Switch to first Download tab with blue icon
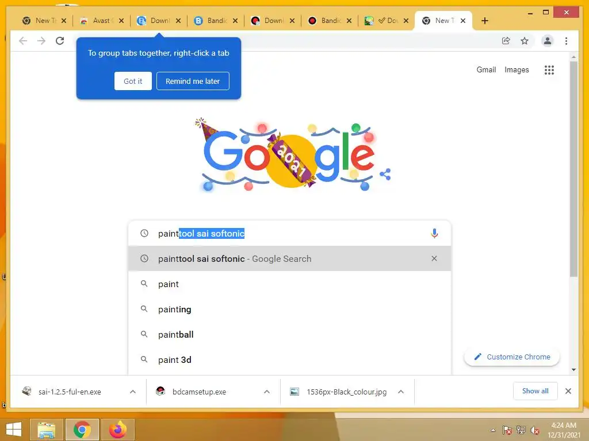Viewport: 589px width, 441px height. tap(153, 21)
